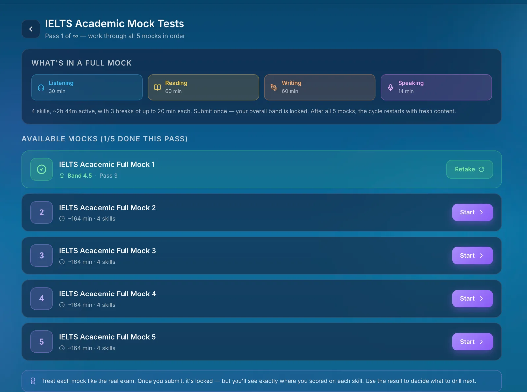Select the Reading 60 min skill card
527x392 pixels.
point(203,87)
